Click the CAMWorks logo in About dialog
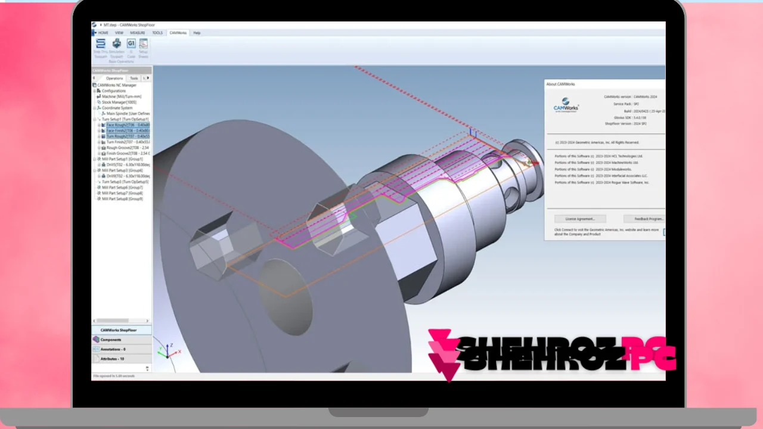This screenshot has height=429, width=763. click(566, 104)
